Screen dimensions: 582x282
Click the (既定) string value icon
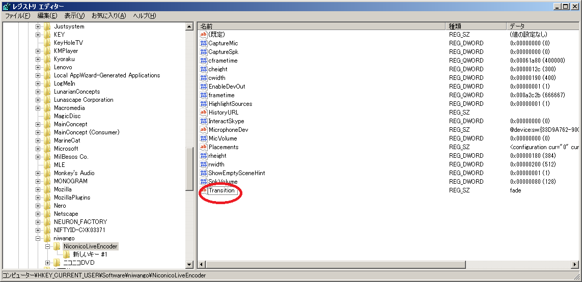pyautogui.click(x=203, y=34)
